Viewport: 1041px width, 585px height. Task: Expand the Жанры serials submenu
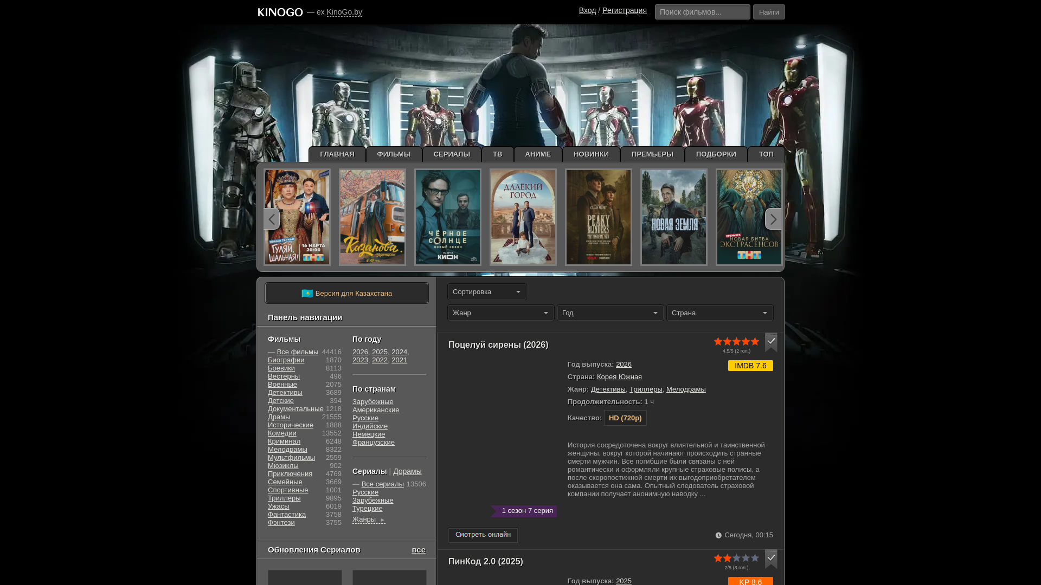pos(369,519)
